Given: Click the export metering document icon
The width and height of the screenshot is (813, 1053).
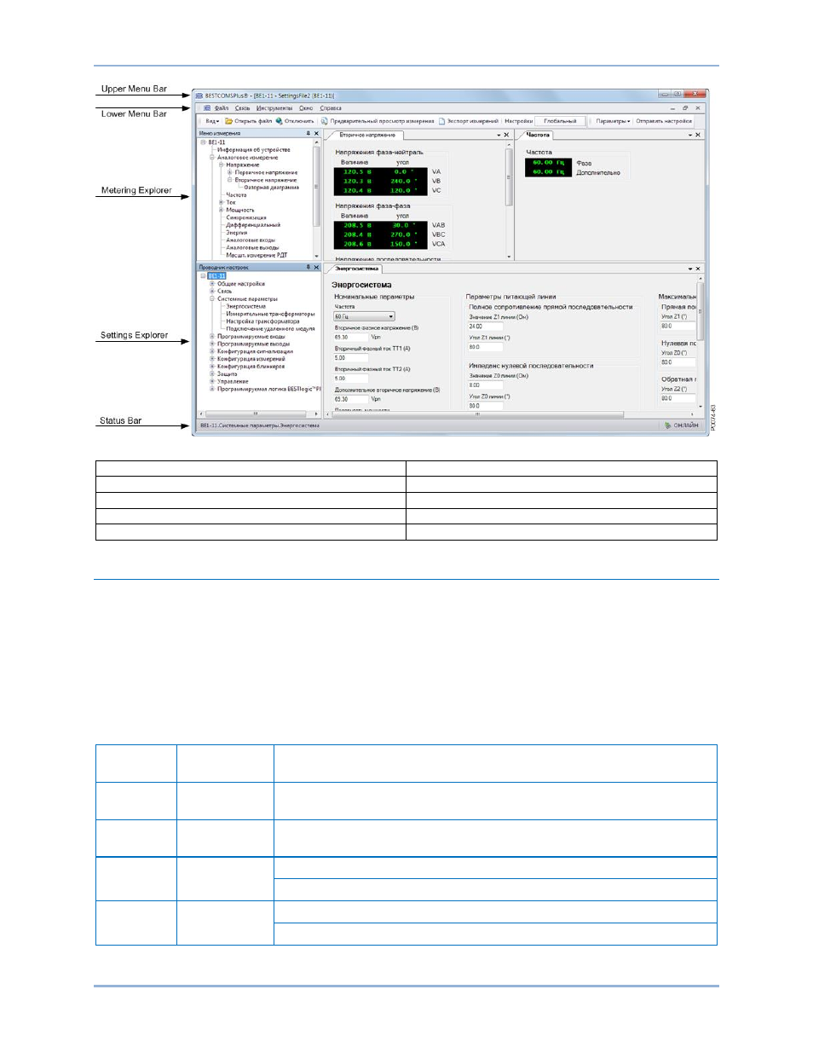Looking at the screenshot, I should pyautogui.click(x=442, y=121).
